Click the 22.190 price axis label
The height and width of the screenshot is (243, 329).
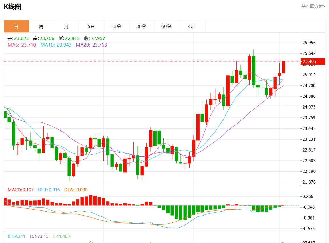click(309, 171)
